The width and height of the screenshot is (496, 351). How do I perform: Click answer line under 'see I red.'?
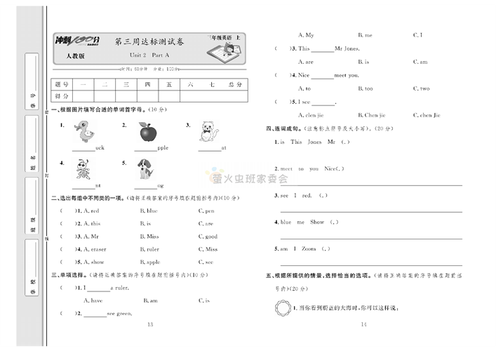coord(371,211)
